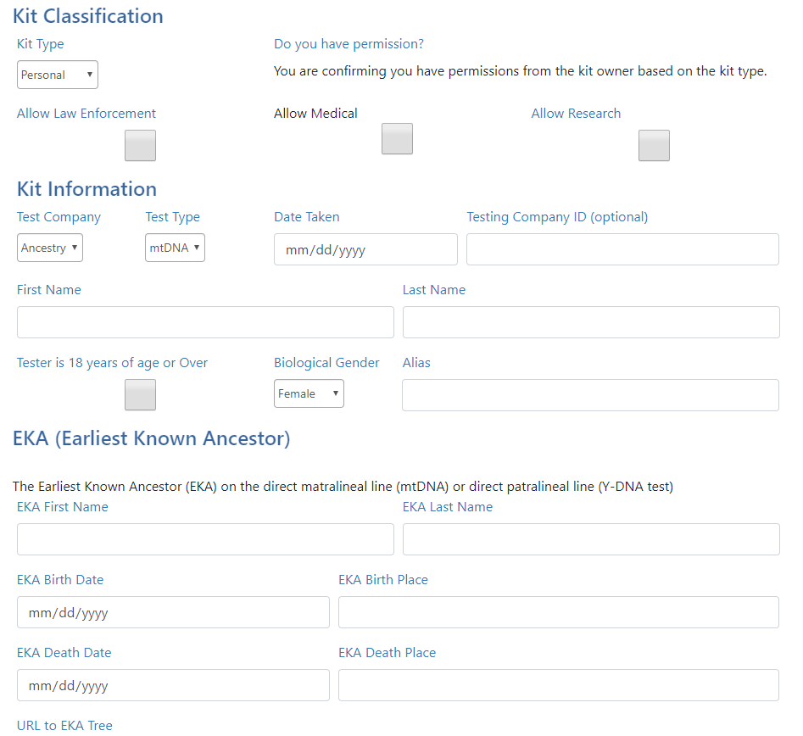Check the Allow Law Enforcement checkbox
Screen dimensions: 803x736
(140, 146)
